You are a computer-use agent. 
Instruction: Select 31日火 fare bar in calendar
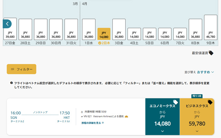point(71,32)
